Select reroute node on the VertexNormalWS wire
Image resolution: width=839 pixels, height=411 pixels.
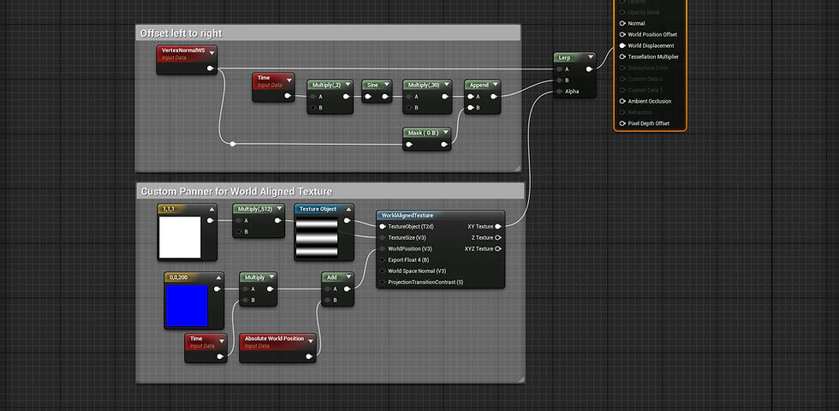[232, 144]
